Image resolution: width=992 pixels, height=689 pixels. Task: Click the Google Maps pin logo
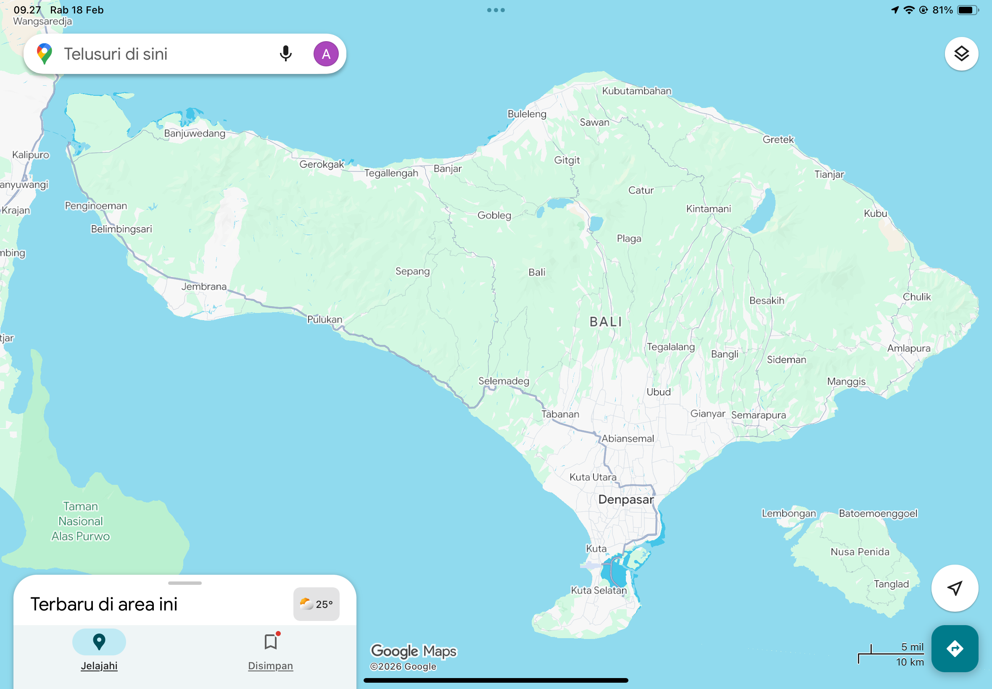pos(45,54)
